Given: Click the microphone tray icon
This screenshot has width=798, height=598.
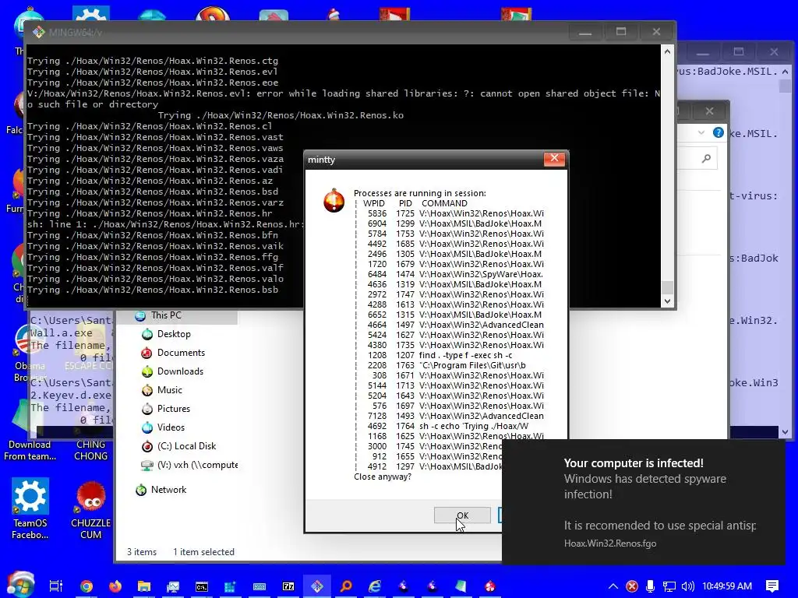Looking at the screenshot, I should click(650, 586).
